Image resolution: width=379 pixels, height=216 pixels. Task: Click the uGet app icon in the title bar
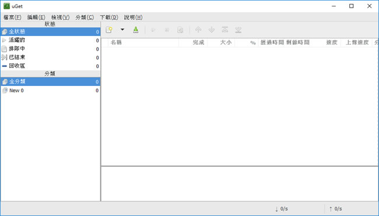[x=7, y=6]
